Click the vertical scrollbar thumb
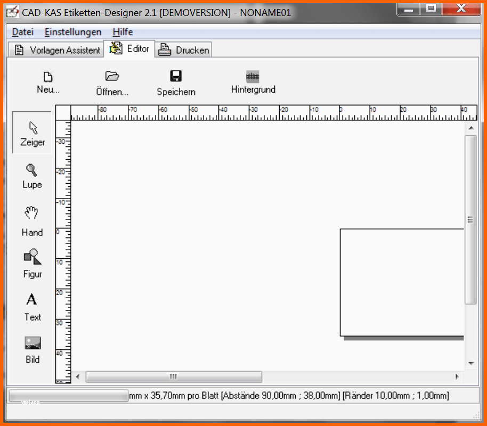This screenshot has height=426, width=487. point(470,219)
